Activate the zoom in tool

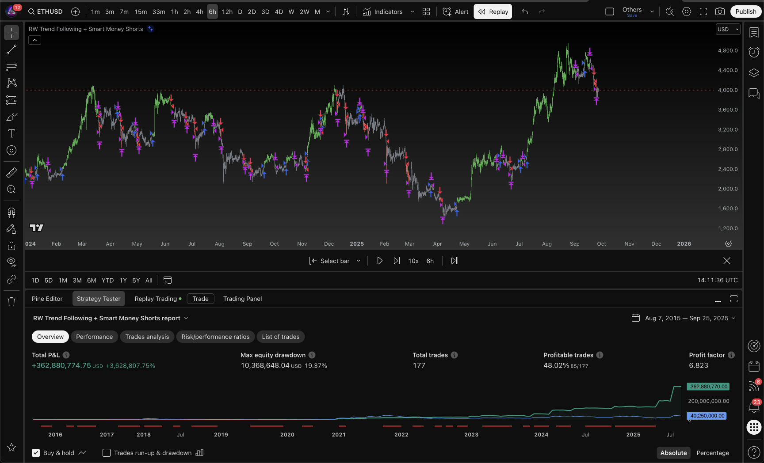coord(11,189)
